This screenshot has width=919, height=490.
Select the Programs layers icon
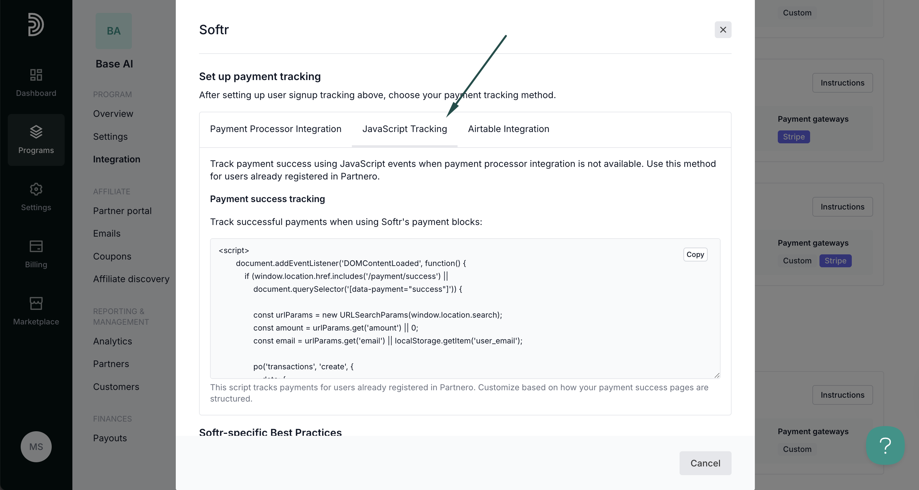(36, 132)
